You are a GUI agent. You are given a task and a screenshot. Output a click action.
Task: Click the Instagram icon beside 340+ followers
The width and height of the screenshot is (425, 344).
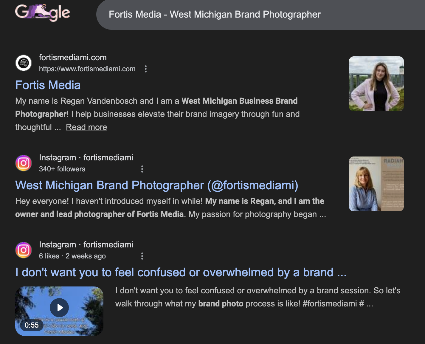[x=24, y=163]
